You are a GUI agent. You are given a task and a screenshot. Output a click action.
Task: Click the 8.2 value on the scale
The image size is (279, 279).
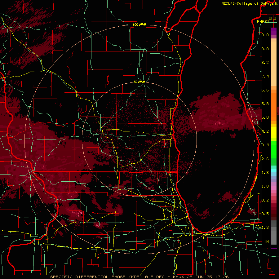(x=265, y=63)
